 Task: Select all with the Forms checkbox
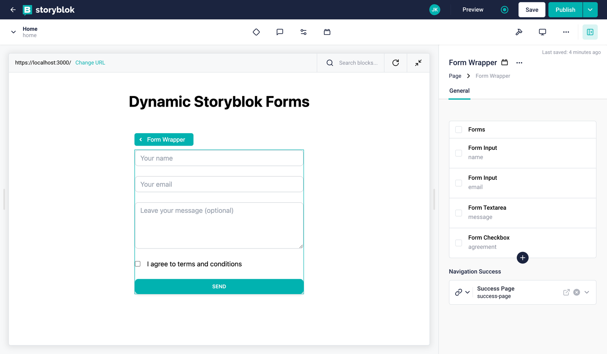click(x=459, y=129)
